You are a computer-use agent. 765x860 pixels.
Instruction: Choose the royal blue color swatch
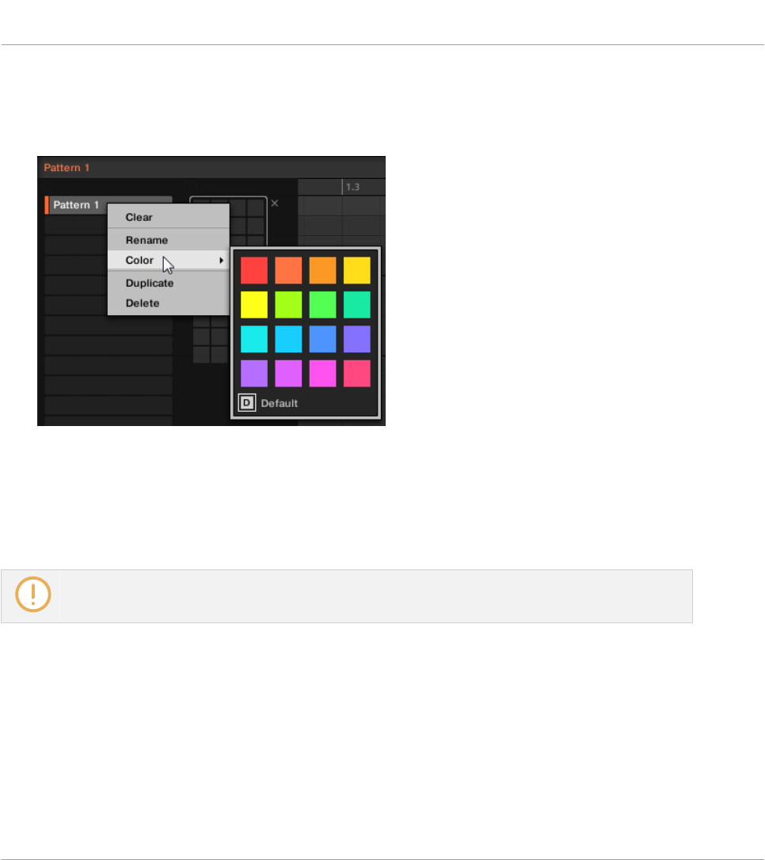322,339
